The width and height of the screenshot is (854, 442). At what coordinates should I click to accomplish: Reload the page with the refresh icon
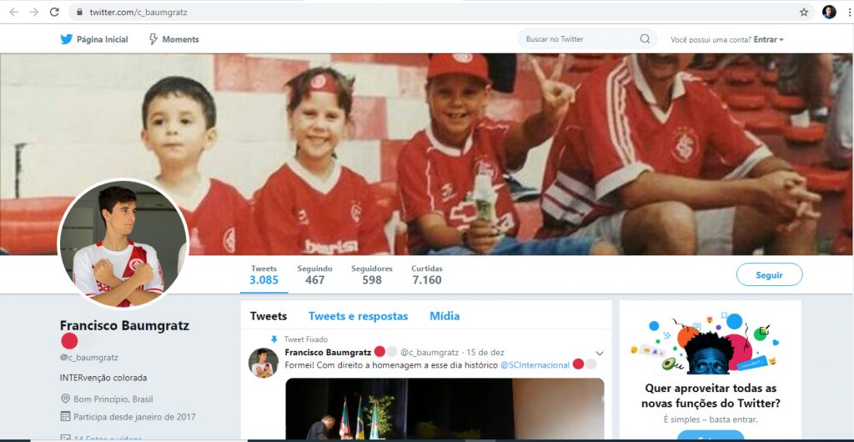click(x=54, y=12)
